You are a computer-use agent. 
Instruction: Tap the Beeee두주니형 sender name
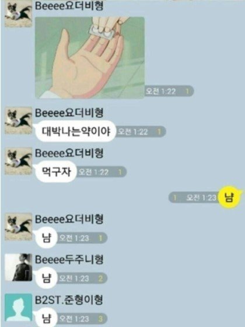[x=69, y=260]
